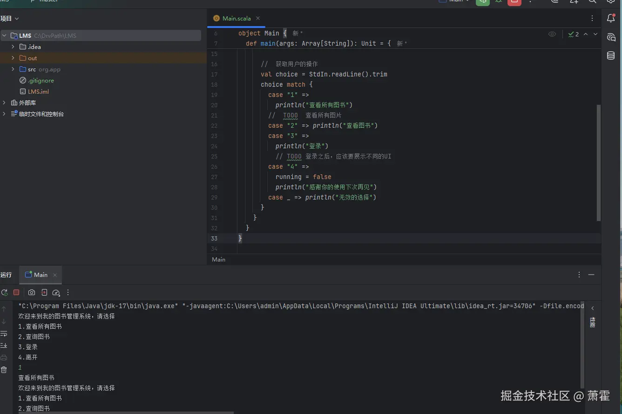Viewport: 622px width, 414px height.
Task: Click println("感谢你的使用下次再见") line
Action: [x=326, y=187]
